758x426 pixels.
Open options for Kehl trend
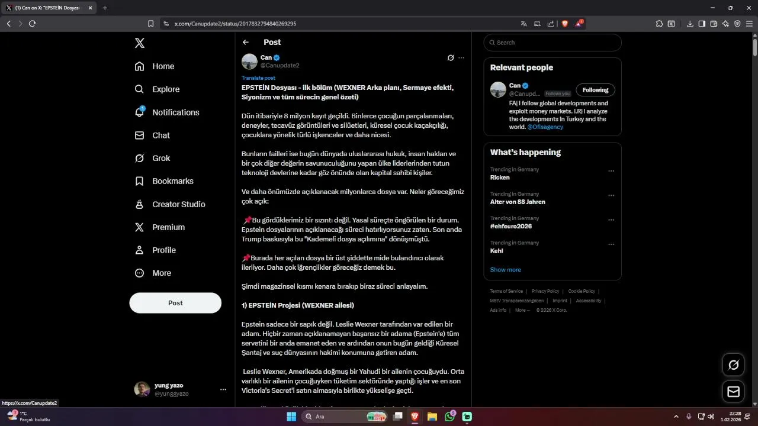coord(611,244)
